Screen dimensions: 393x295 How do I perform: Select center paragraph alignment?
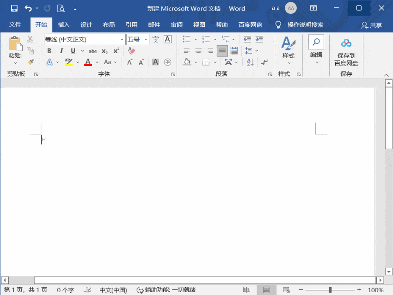click(x=199, y=51)
